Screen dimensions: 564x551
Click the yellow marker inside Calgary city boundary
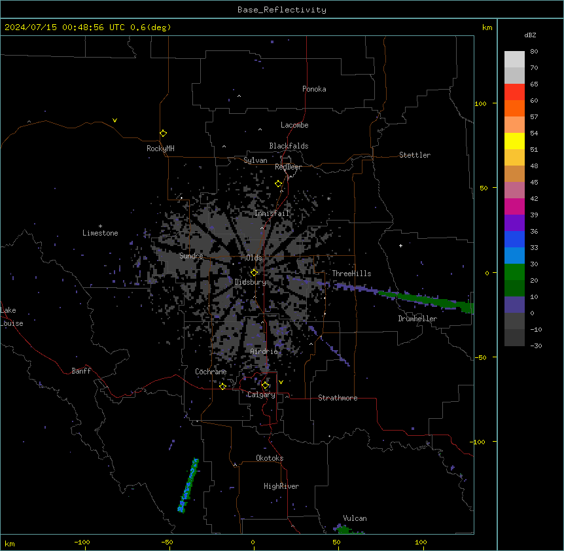(265, 385)
